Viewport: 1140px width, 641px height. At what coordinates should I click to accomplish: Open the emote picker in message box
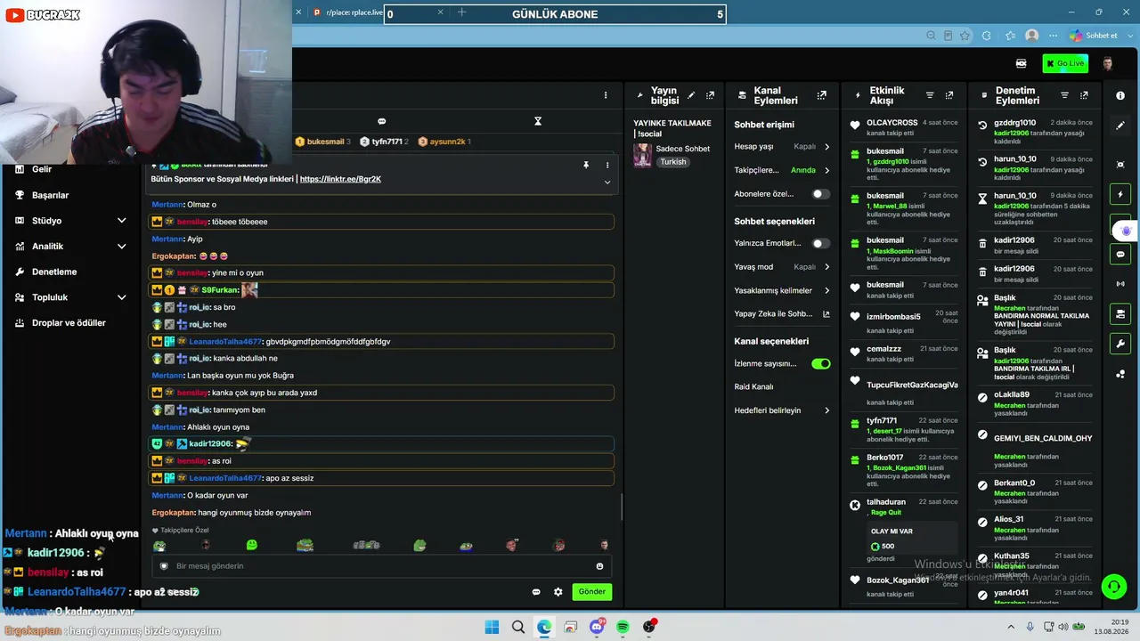(x=599, y=566)
